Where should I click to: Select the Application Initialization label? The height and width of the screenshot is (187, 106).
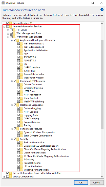coord(36,50)
